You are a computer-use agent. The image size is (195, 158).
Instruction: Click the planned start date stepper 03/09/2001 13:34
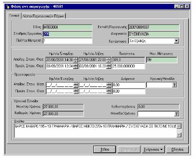[75, 66]
